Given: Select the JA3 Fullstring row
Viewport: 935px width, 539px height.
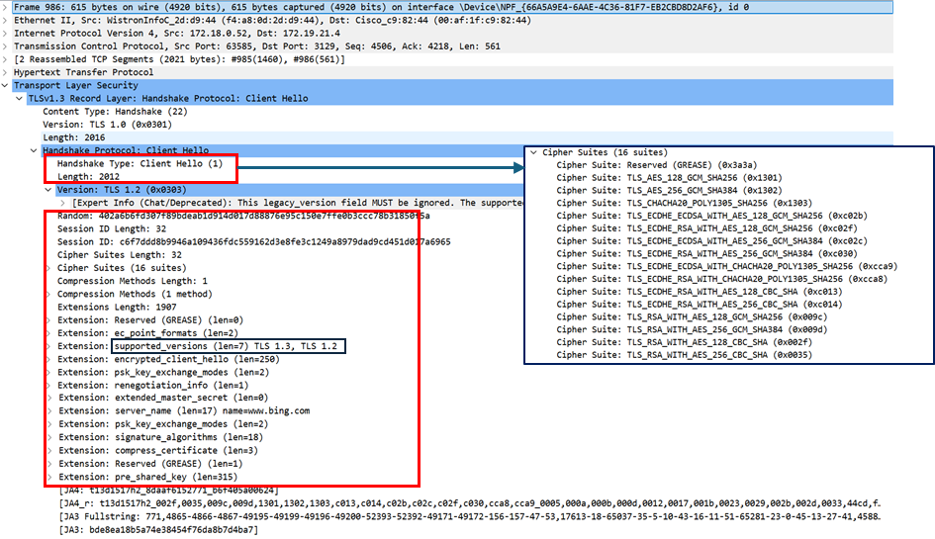Looking at the screenshot, I should 470,516.
